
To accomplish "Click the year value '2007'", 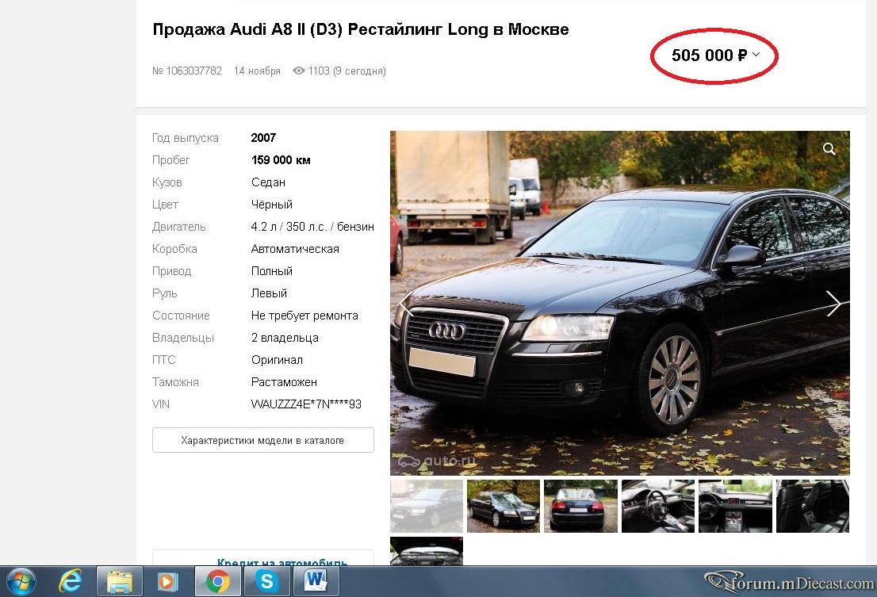I will (x=263, y=137).
